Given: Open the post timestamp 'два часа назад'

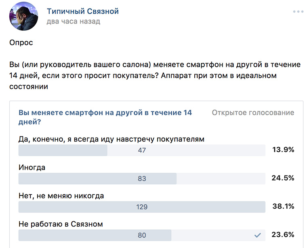Looking at the screenshot, I should pos(73,21).
